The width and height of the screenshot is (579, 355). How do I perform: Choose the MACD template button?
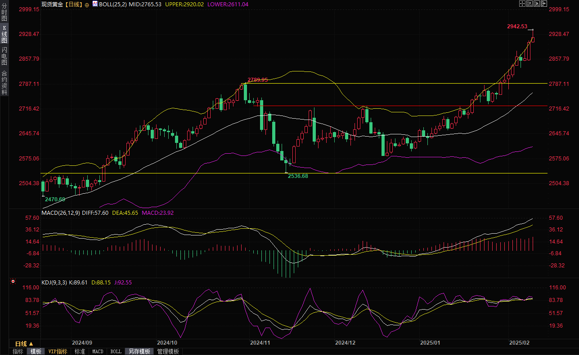[98, 351]
